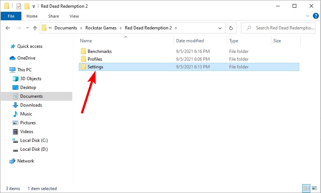Click the double chevron before Documents
This screenshot has width=321, height=193.
point(50,28)
